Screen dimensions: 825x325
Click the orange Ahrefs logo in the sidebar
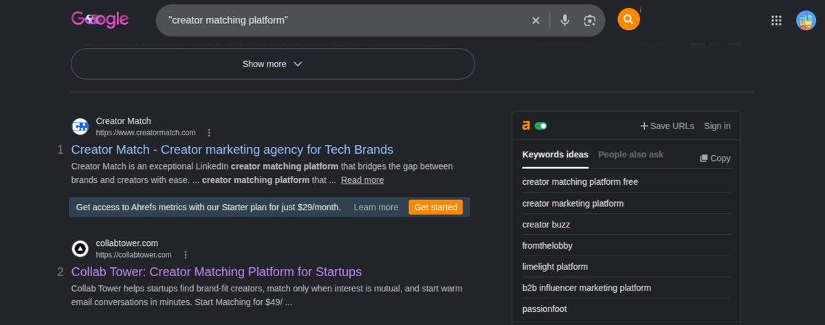pyautogui.click(x=526, y=126)
